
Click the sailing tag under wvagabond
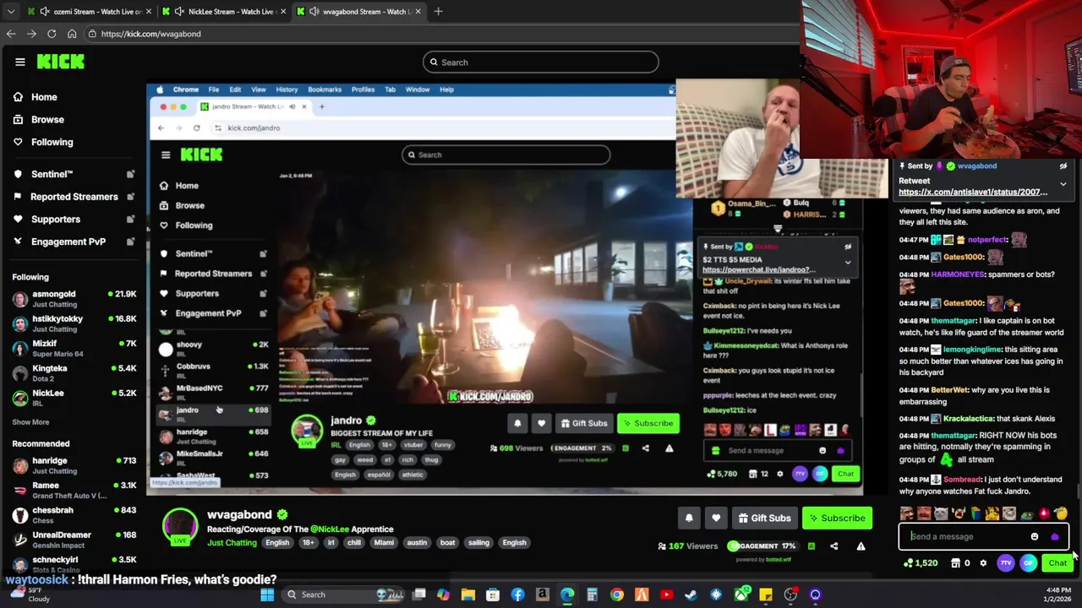478,543
